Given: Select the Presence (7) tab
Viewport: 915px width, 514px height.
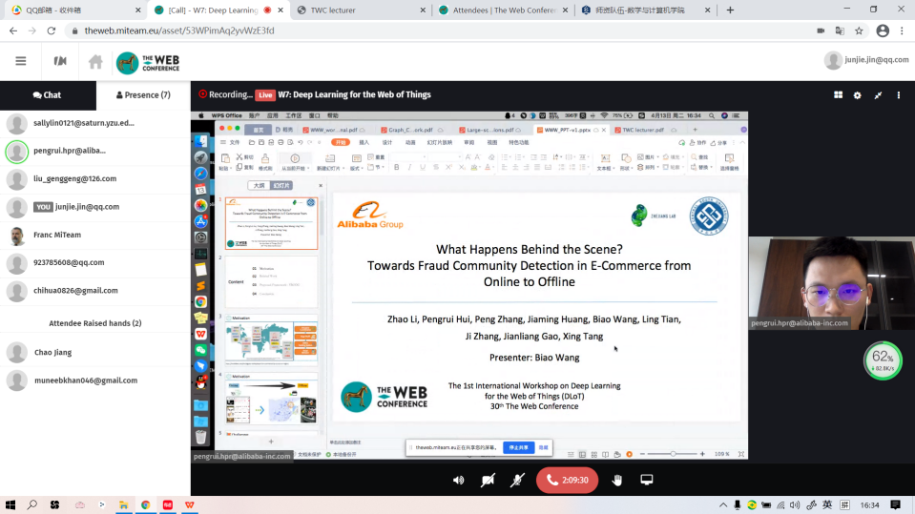Looking at the screenshot, I should [143, 95].
